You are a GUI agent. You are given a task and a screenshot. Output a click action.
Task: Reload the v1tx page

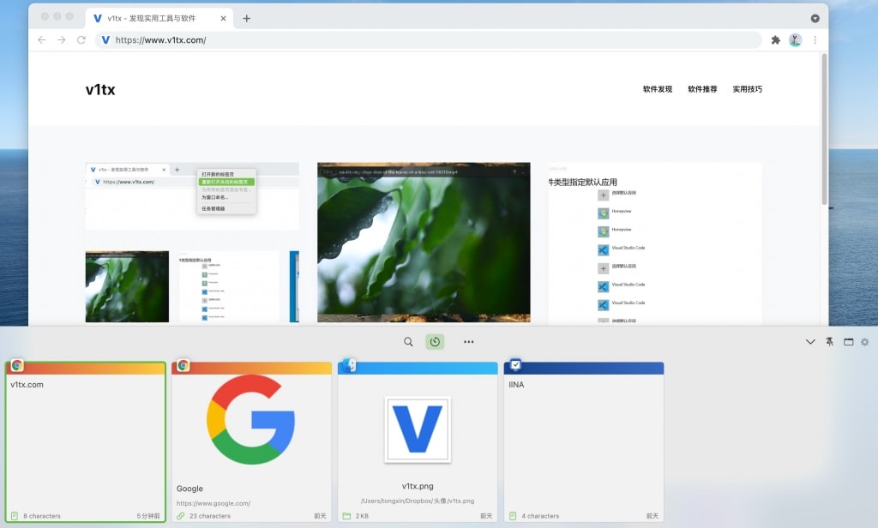tap(81, 39)
